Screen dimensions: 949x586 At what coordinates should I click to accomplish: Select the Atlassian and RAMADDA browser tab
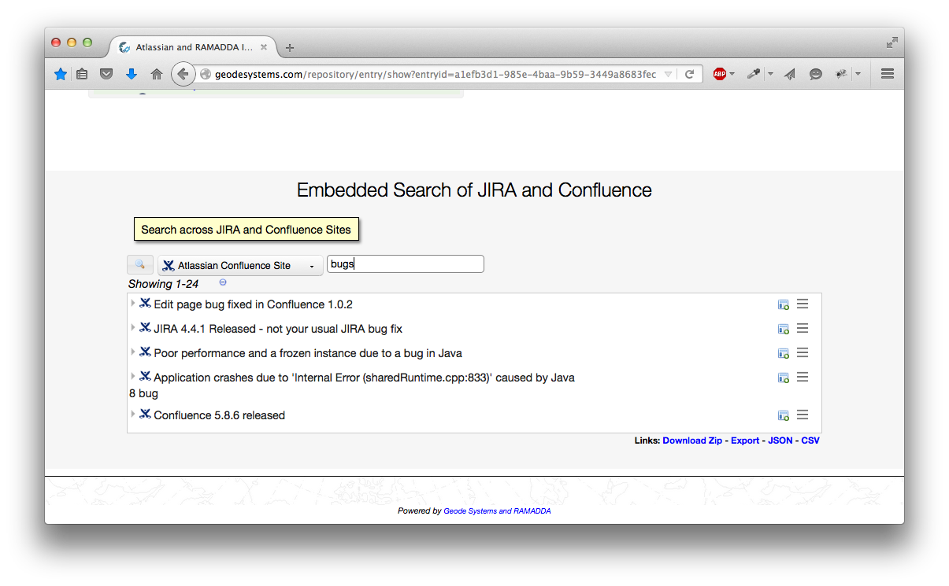(193, 47)
